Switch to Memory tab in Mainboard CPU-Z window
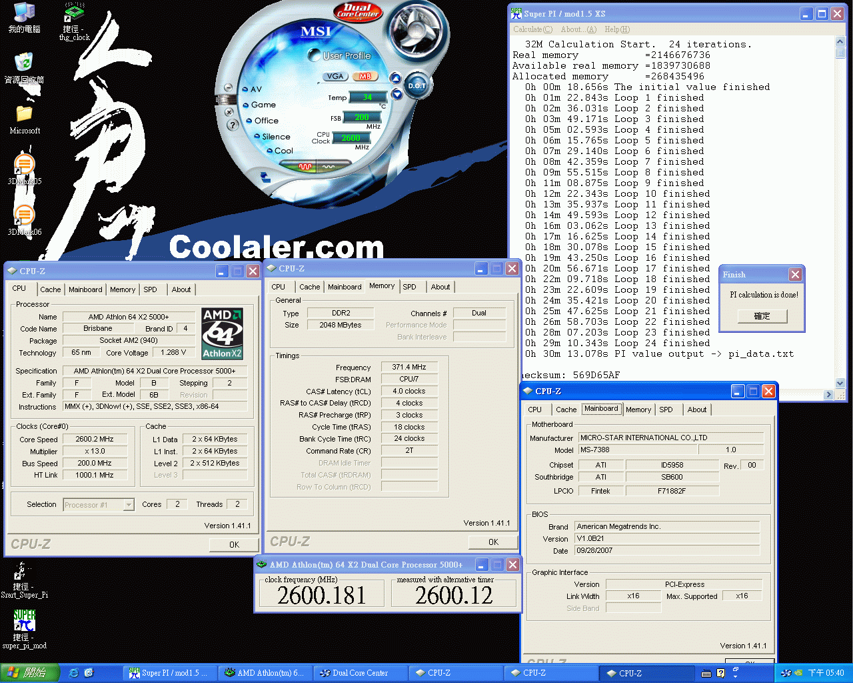This screenshot has width=853, height=683. pos(638,410)
